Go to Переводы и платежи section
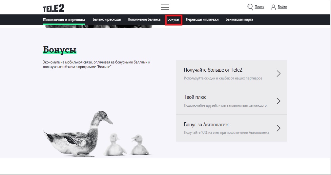Screen dimensions: 331x175 point(202,20)
